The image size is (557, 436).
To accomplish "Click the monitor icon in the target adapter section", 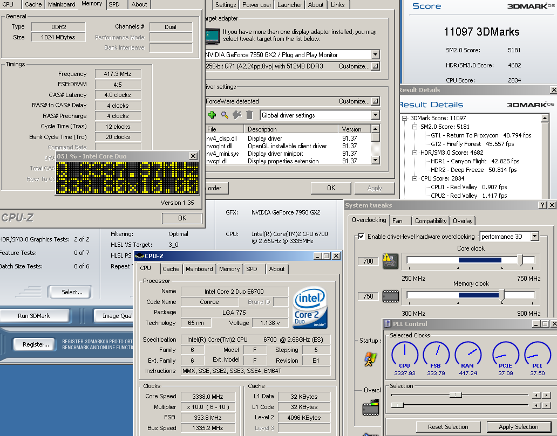I will (x=213, y=37).
